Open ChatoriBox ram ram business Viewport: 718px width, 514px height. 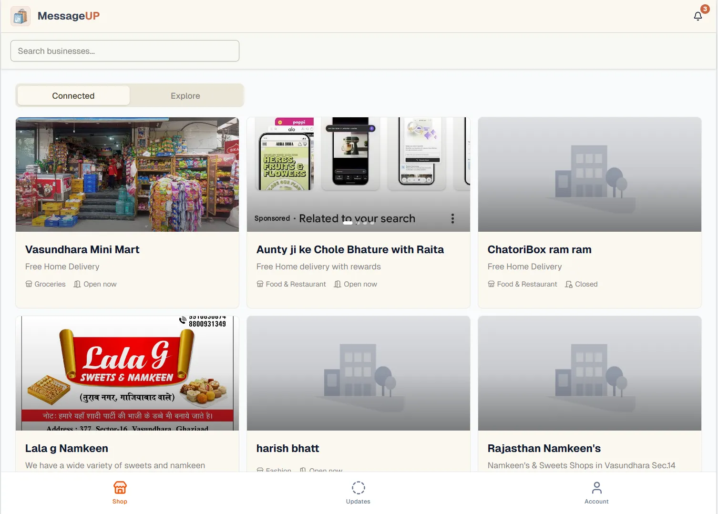539,249
